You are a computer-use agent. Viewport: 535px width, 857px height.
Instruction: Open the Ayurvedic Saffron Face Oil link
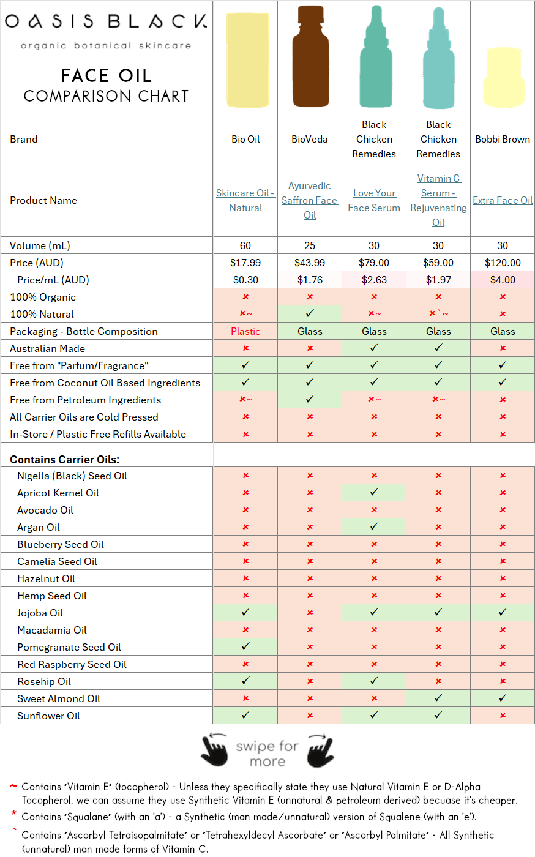point(310,200)
